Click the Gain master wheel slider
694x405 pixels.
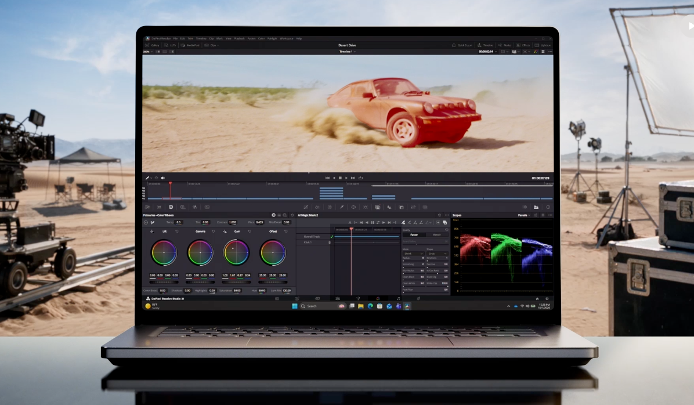(236, 282)
